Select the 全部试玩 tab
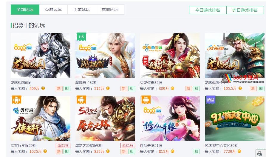This screenshot has width=266, height=157. tap(25, 10)
